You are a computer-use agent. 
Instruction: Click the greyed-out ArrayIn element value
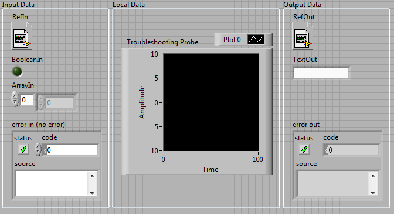click(60, 102)
